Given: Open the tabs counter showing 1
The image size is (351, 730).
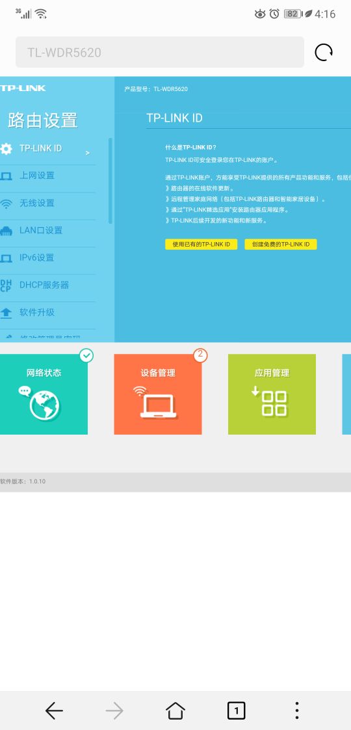Looking at the screenshot, I should (236, 710).
